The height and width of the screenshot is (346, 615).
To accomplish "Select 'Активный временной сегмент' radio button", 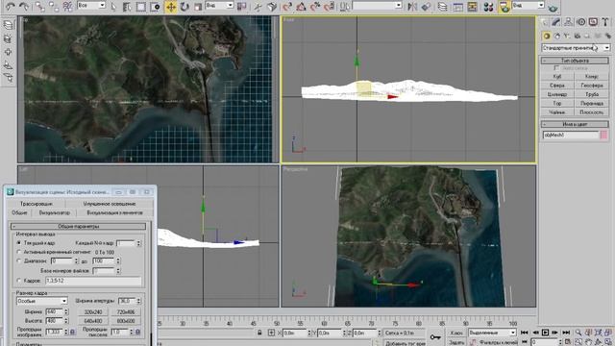I will coord(19,252).
